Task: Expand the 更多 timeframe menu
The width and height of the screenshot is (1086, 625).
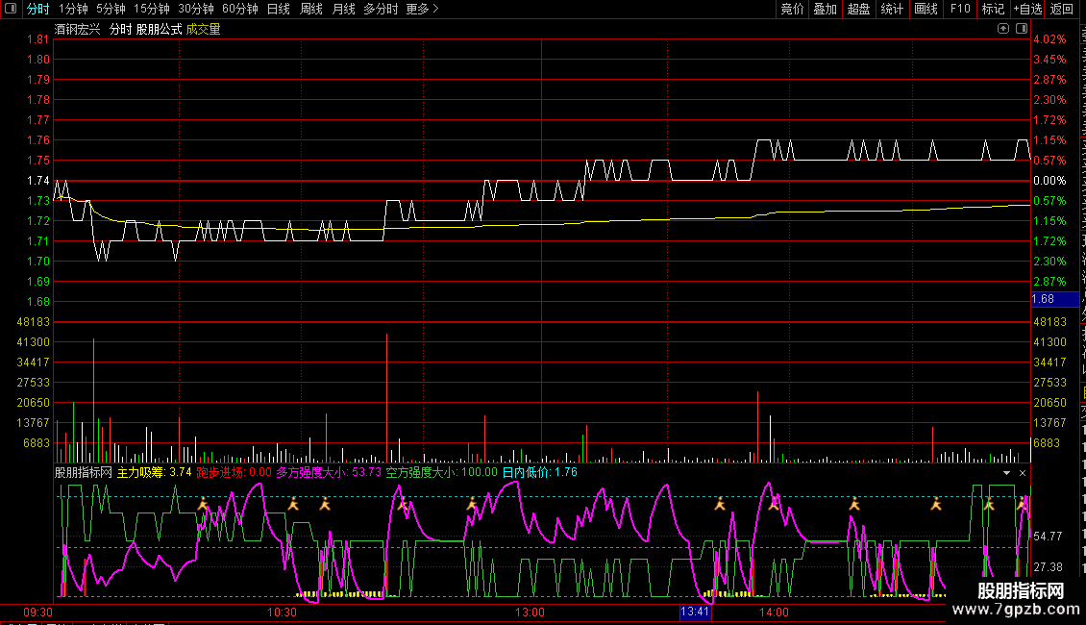Action: pyautogui.click(x=422, y=9)
